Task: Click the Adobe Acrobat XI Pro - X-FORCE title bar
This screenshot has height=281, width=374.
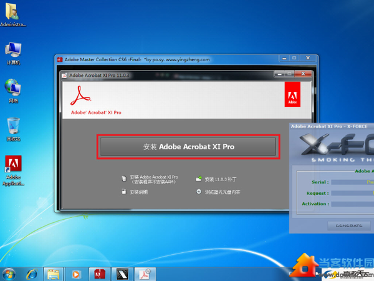Action: coord(332,126)
